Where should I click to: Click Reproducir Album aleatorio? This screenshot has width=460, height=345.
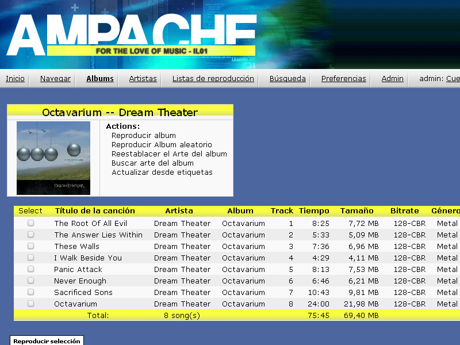(162, 145)
